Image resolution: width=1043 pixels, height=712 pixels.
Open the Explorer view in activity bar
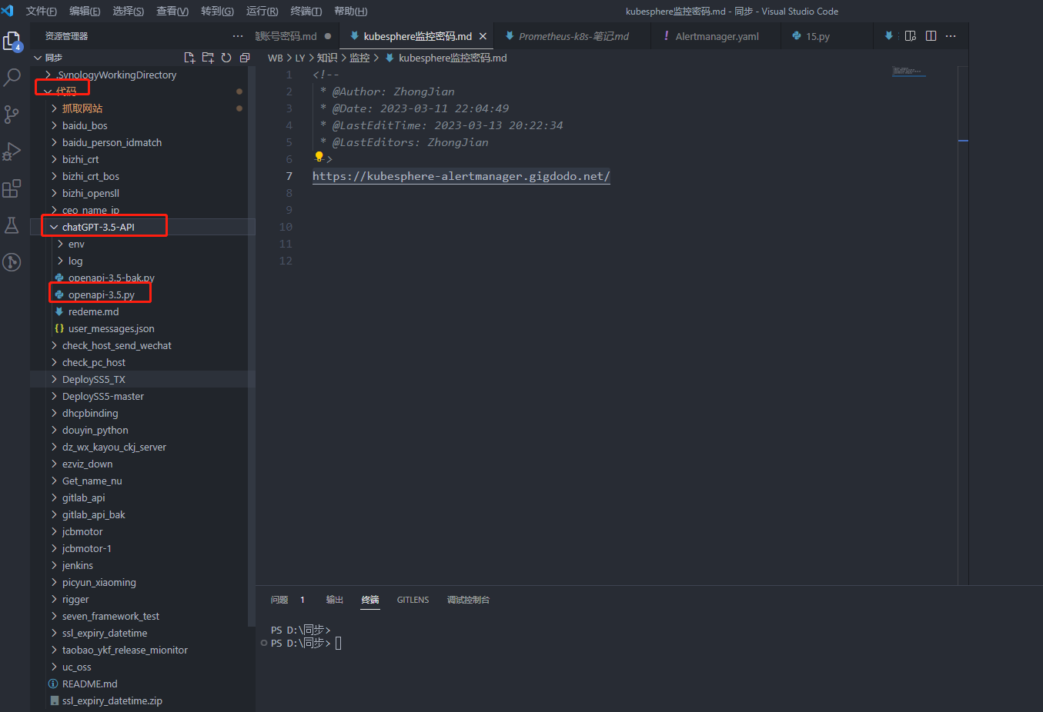click(12, 42)
